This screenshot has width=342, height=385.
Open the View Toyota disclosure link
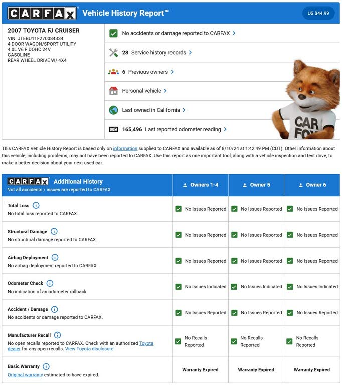[89, 349]
